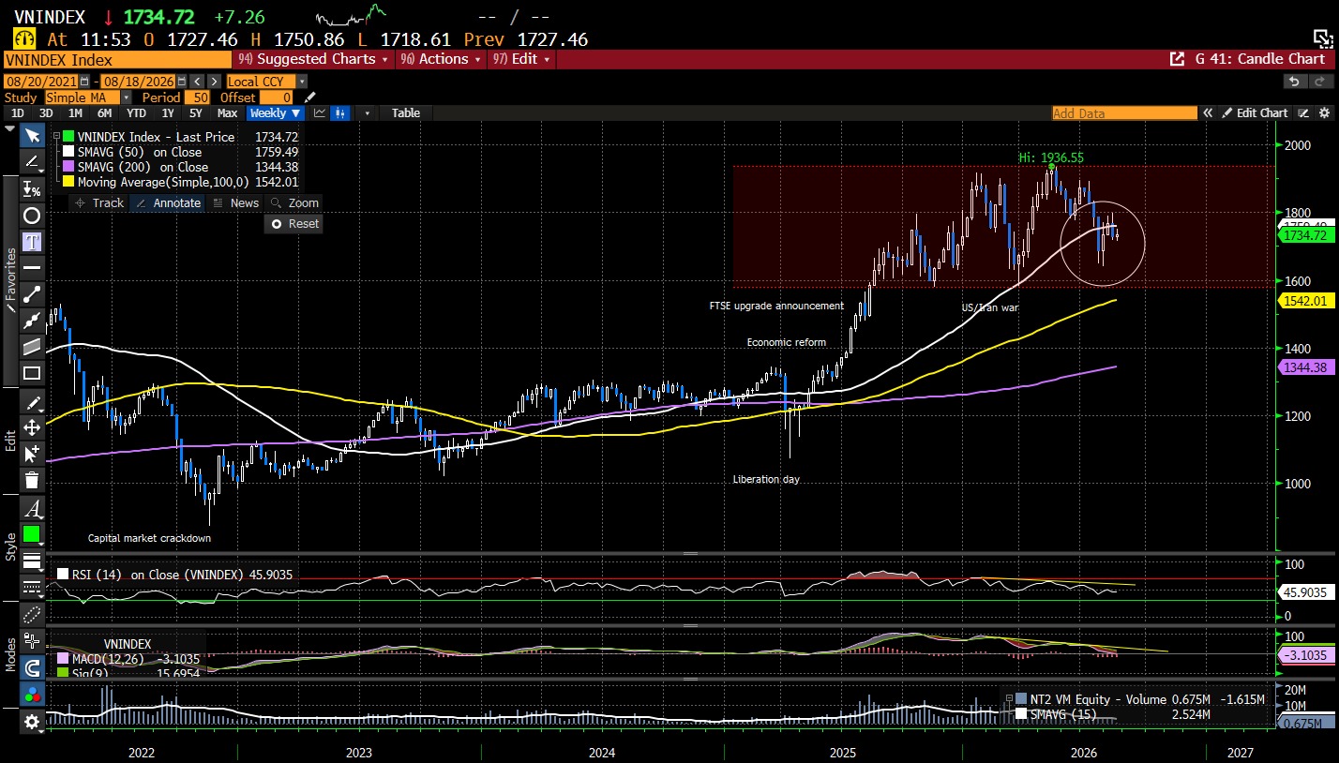The height and width of the screenshot is (763, 1339).
Task: Open the font style tool
Action: click(32, 510)
